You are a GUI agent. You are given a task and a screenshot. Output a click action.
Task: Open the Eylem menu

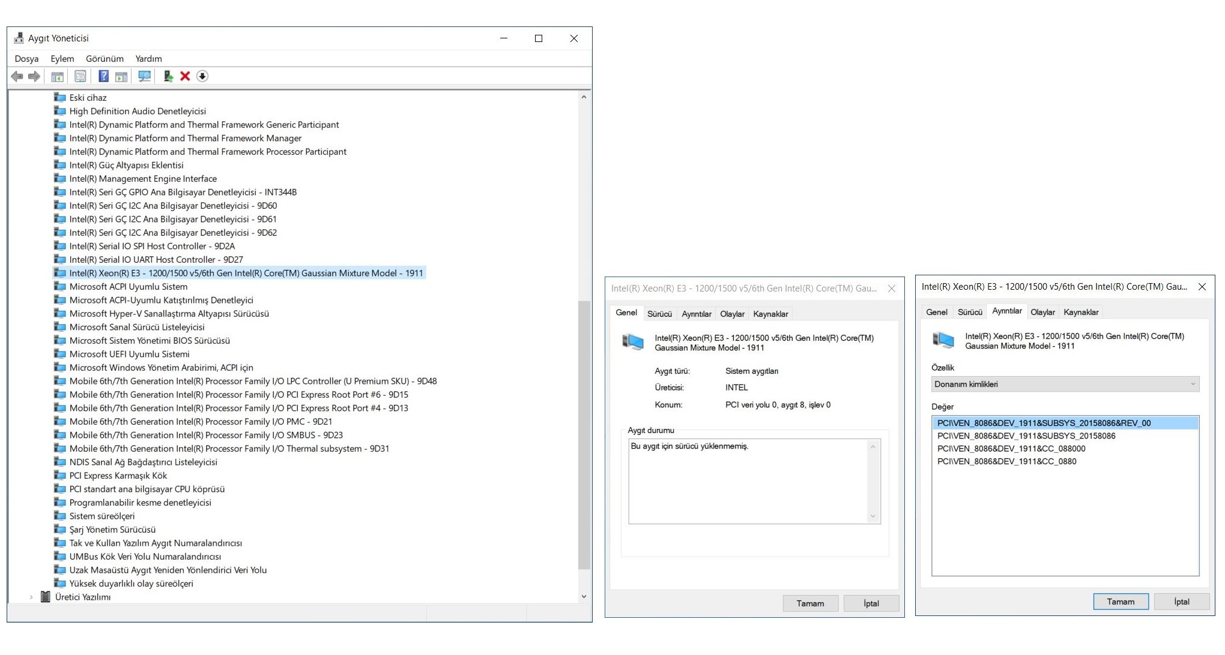click(x=62, y=59)
